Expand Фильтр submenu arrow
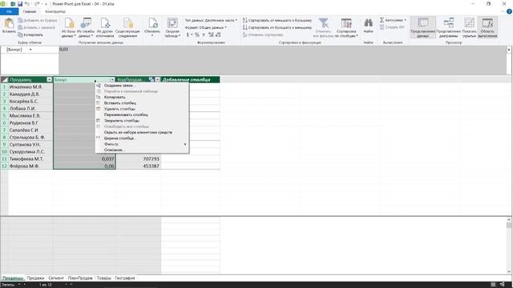 (x=185, y=144)
